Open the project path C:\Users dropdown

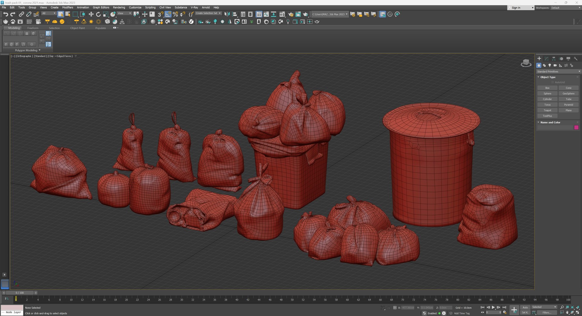pyautogui.click(x=330, y=14)
